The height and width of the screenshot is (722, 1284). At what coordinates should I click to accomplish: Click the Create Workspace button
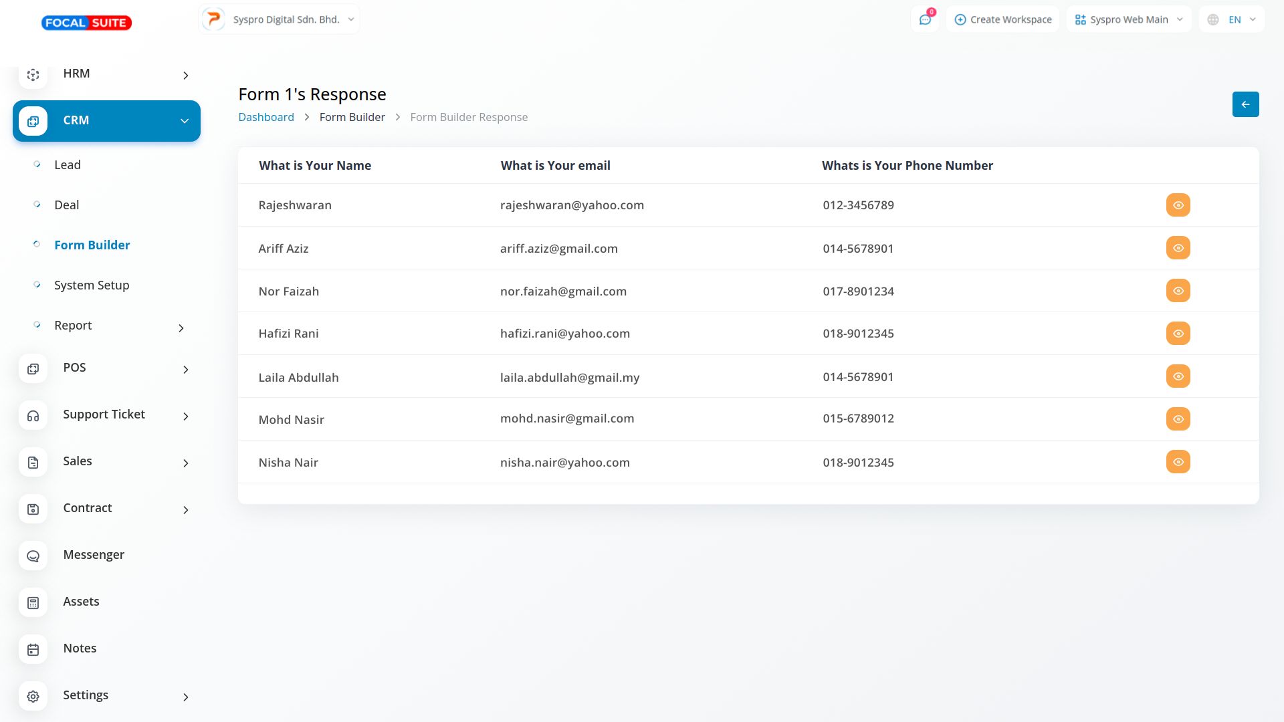[x=1002, y=19]
